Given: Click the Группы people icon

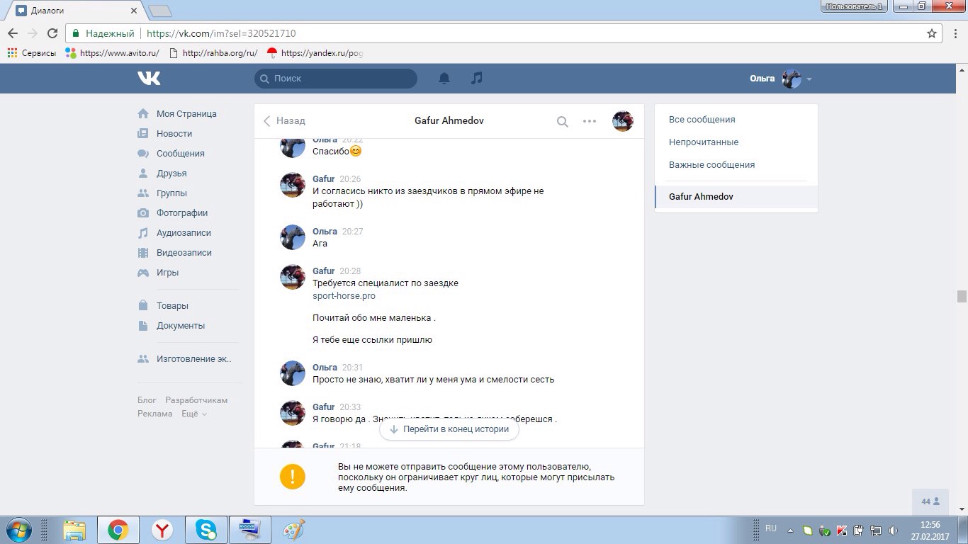Looking at the screenshot, I should pos(143,193).
